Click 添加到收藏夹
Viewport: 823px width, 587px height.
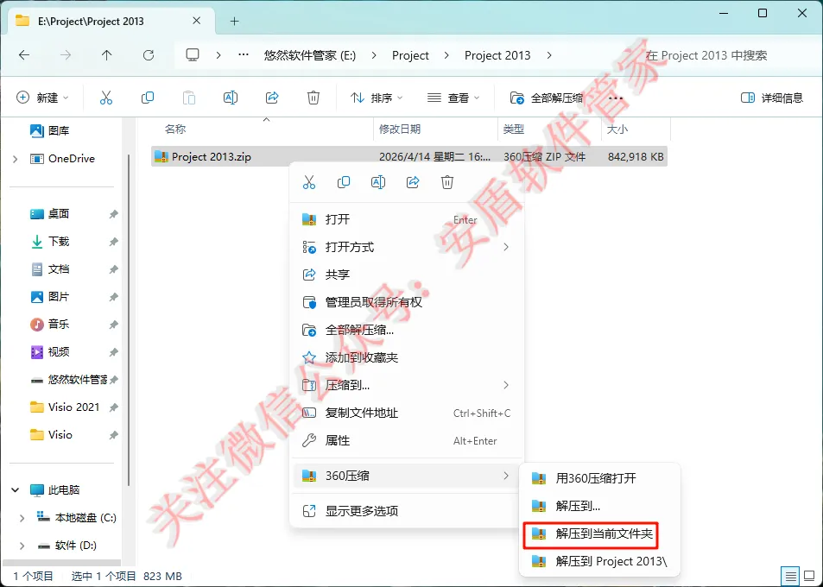tap(407, 357)
